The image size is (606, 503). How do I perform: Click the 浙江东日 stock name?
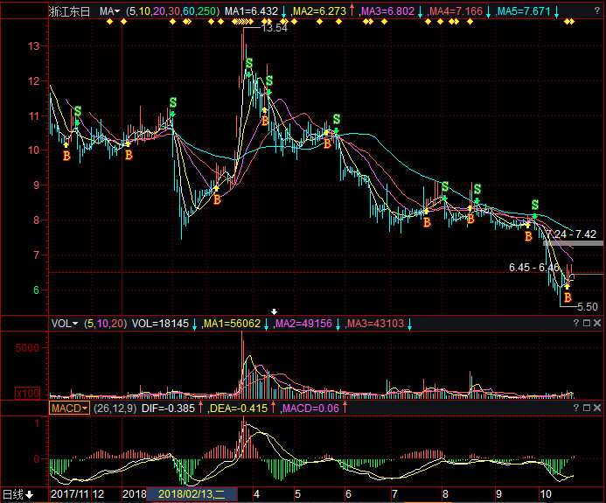[70, 11]
